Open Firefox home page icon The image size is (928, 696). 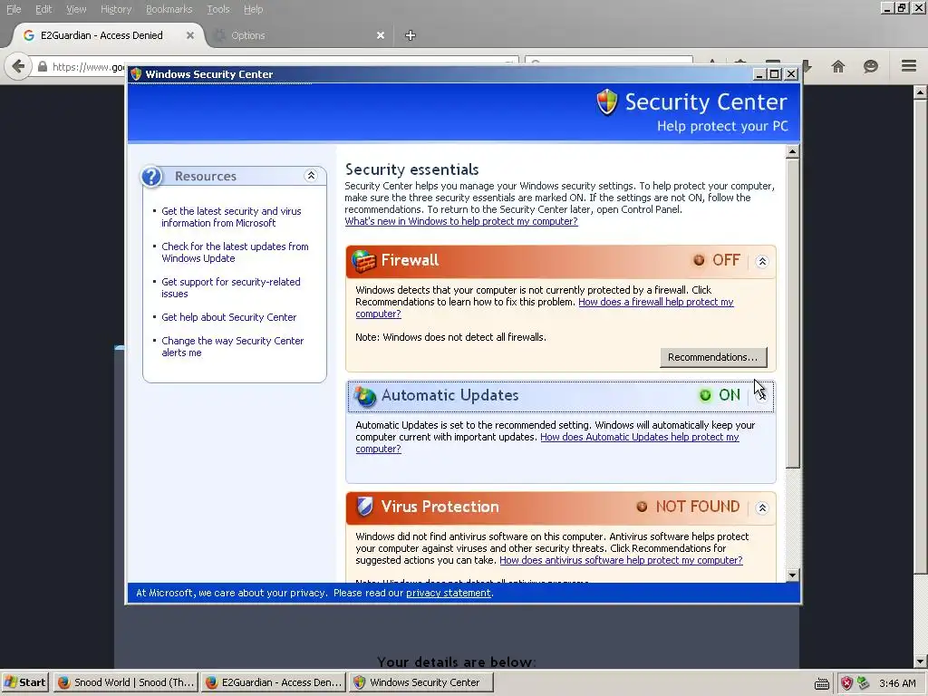click(838, 66)
